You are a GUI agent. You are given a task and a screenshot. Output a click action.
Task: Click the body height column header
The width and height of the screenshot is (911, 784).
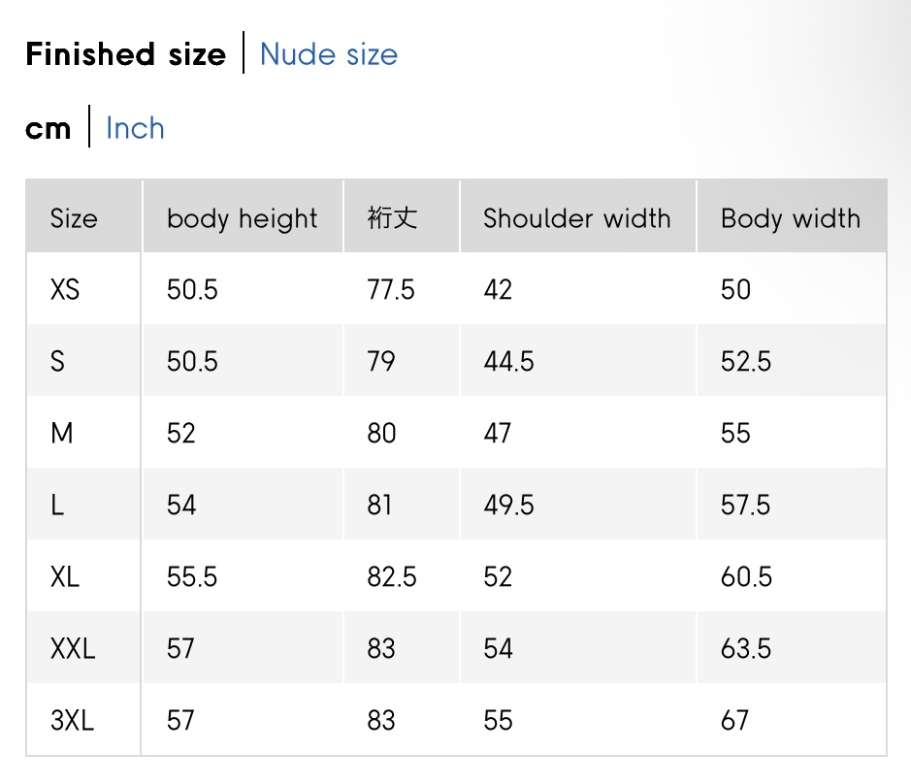click(242, 218)
